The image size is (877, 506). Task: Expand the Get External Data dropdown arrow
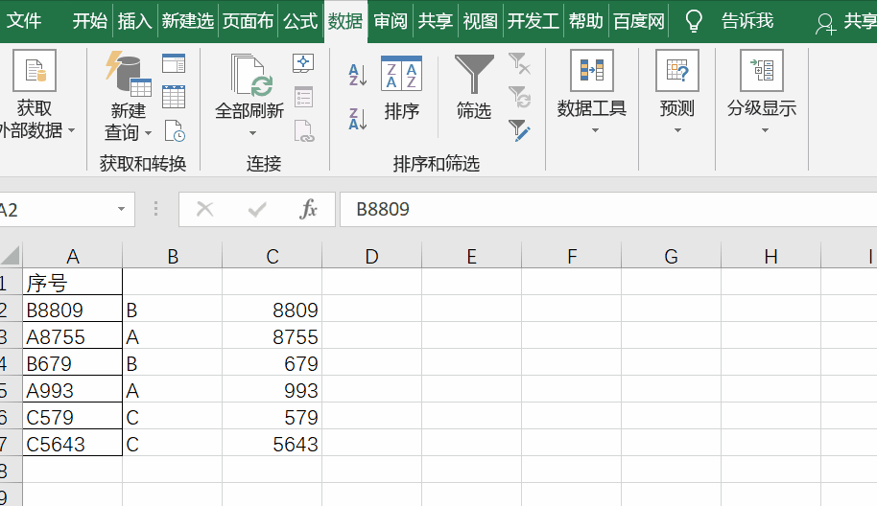point(72,130)
